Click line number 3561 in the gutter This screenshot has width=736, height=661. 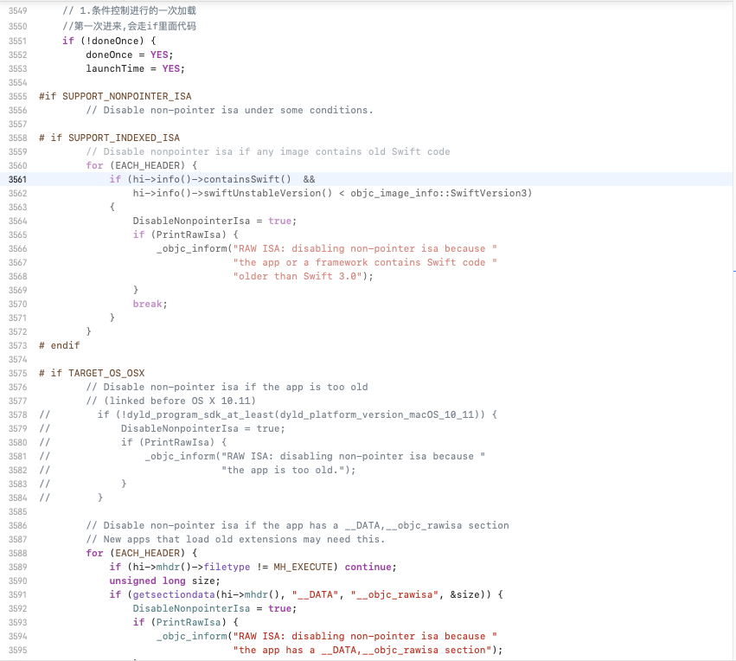click(17, 179)
